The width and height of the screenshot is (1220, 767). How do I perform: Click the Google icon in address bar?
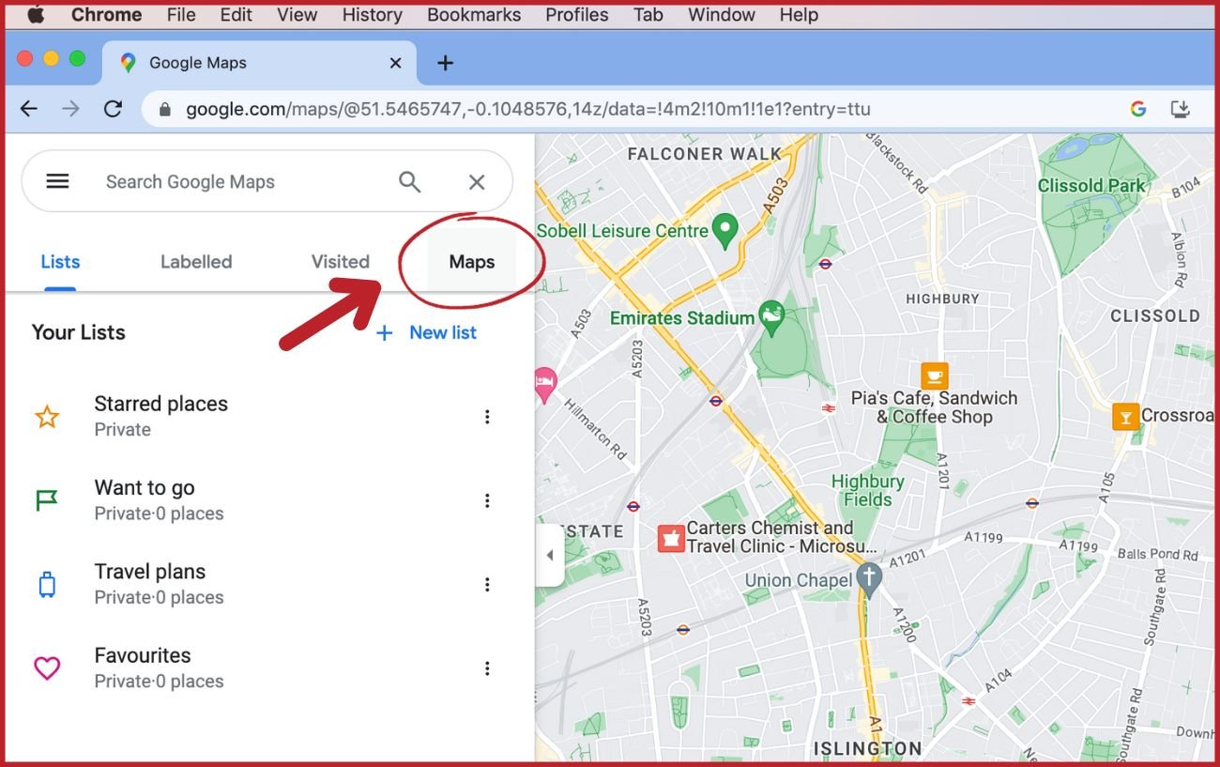point(1138,109)
